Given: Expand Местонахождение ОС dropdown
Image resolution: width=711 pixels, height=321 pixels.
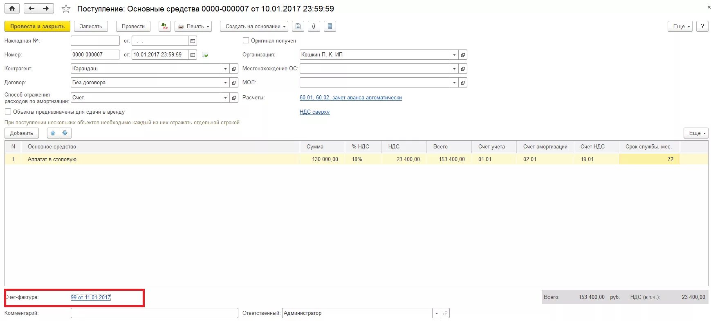Looking at the screenshot, I should click(454, 69).
